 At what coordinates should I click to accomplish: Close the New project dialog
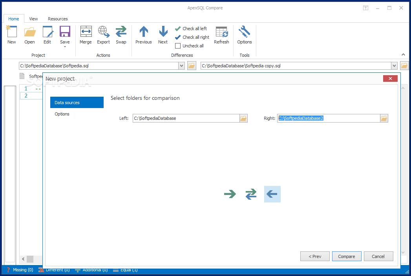[390, 78]
